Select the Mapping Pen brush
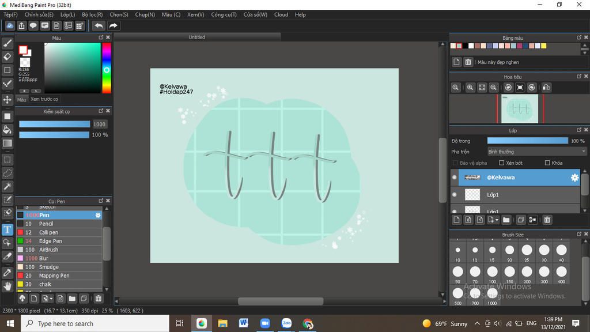 pyautogui.click(x=59, y=276)
